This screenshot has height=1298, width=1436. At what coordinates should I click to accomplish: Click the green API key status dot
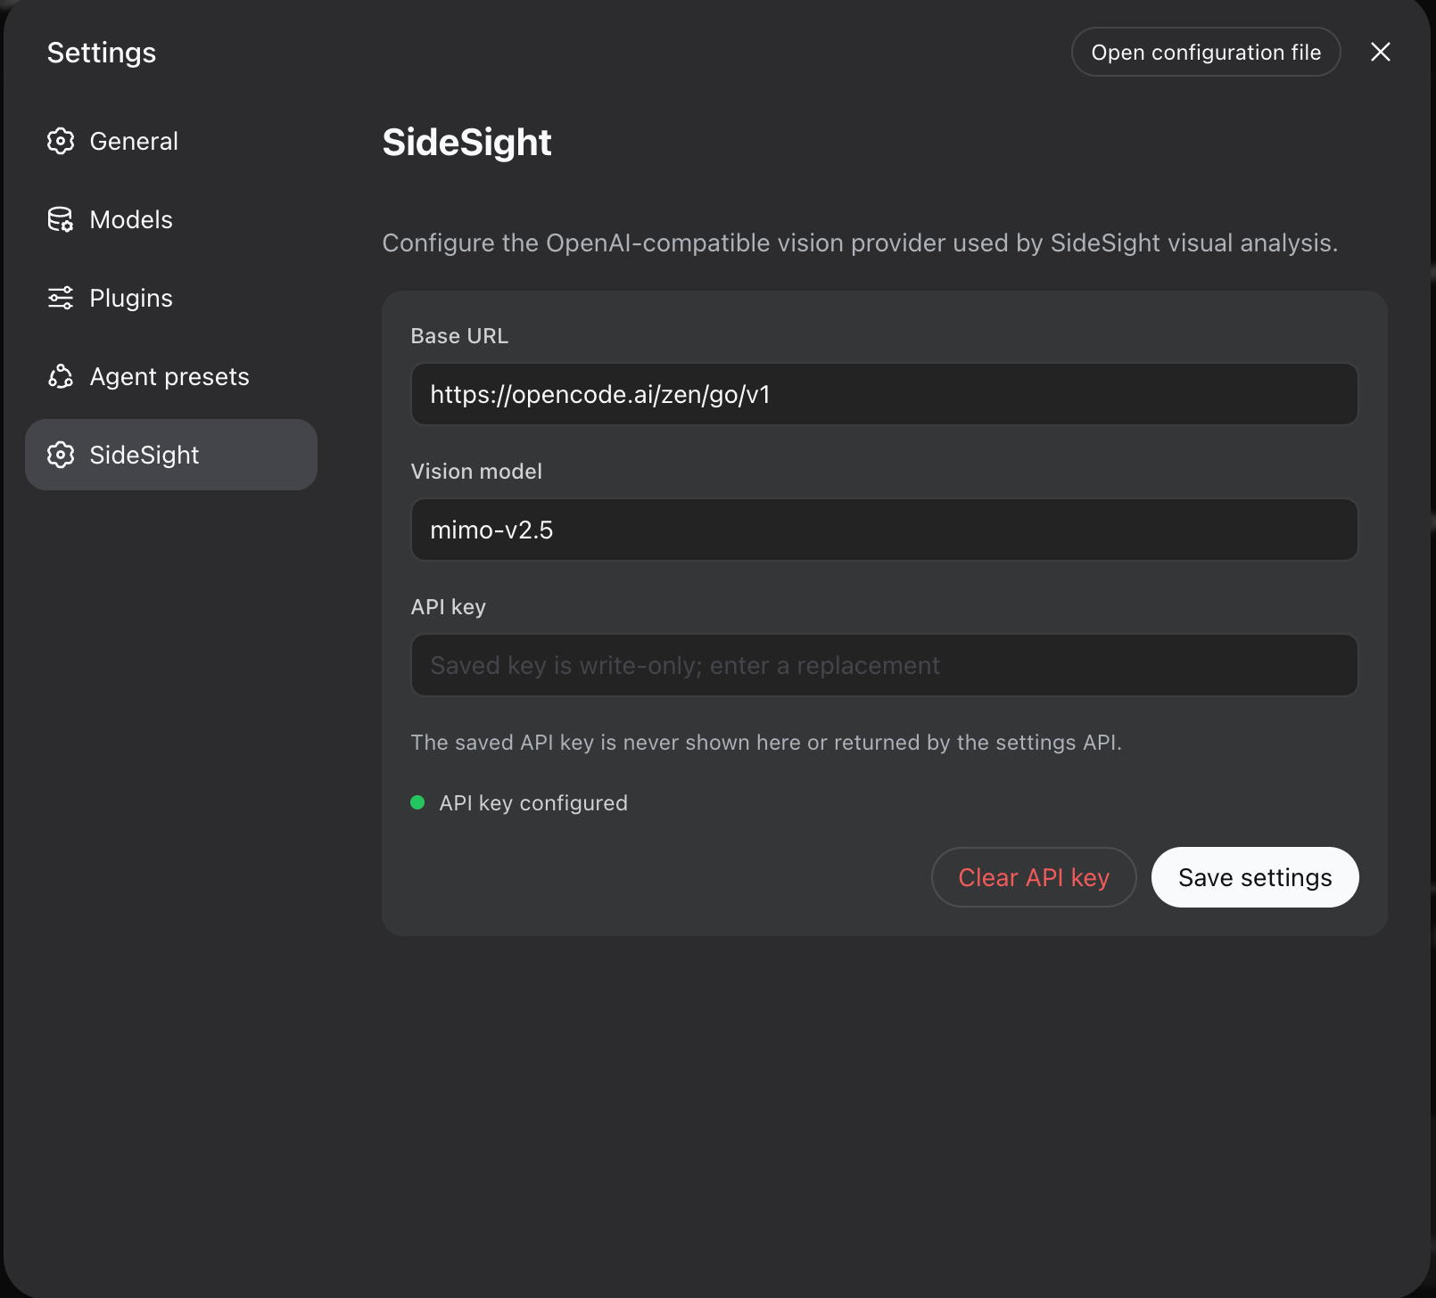(417, 802)
